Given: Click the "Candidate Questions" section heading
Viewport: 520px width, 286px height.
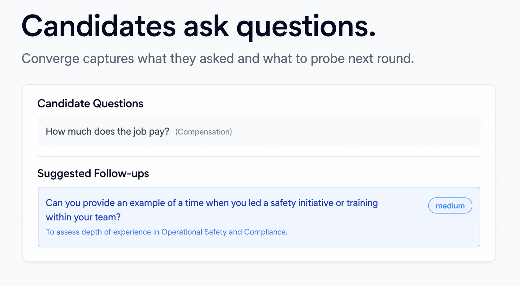Looking at the screenshot, I should 90,104.
